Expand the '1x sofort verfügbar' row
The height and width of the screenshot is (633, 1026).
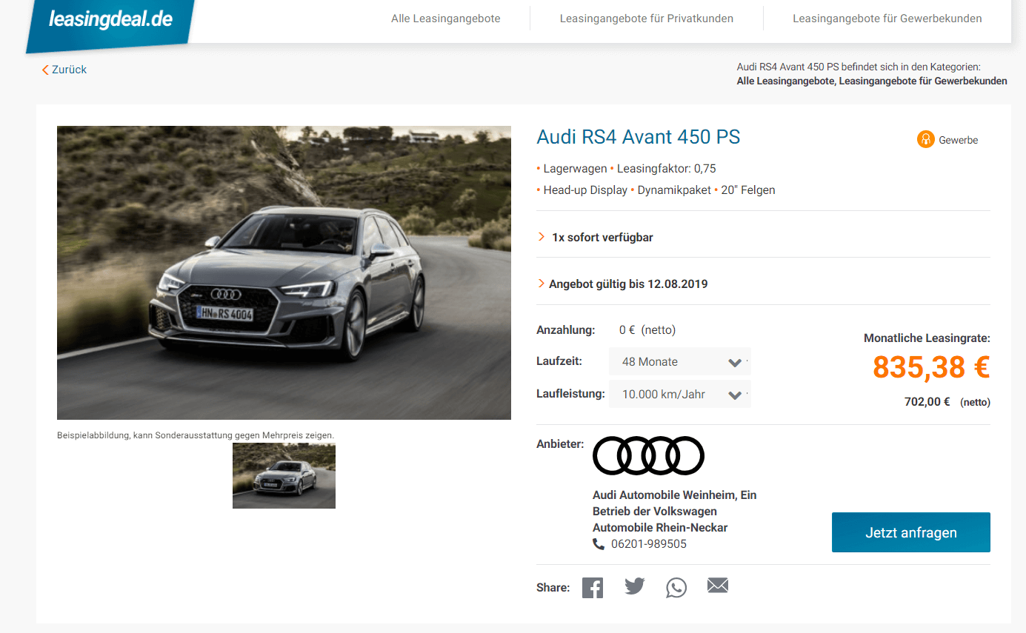[x=763, y=238]
